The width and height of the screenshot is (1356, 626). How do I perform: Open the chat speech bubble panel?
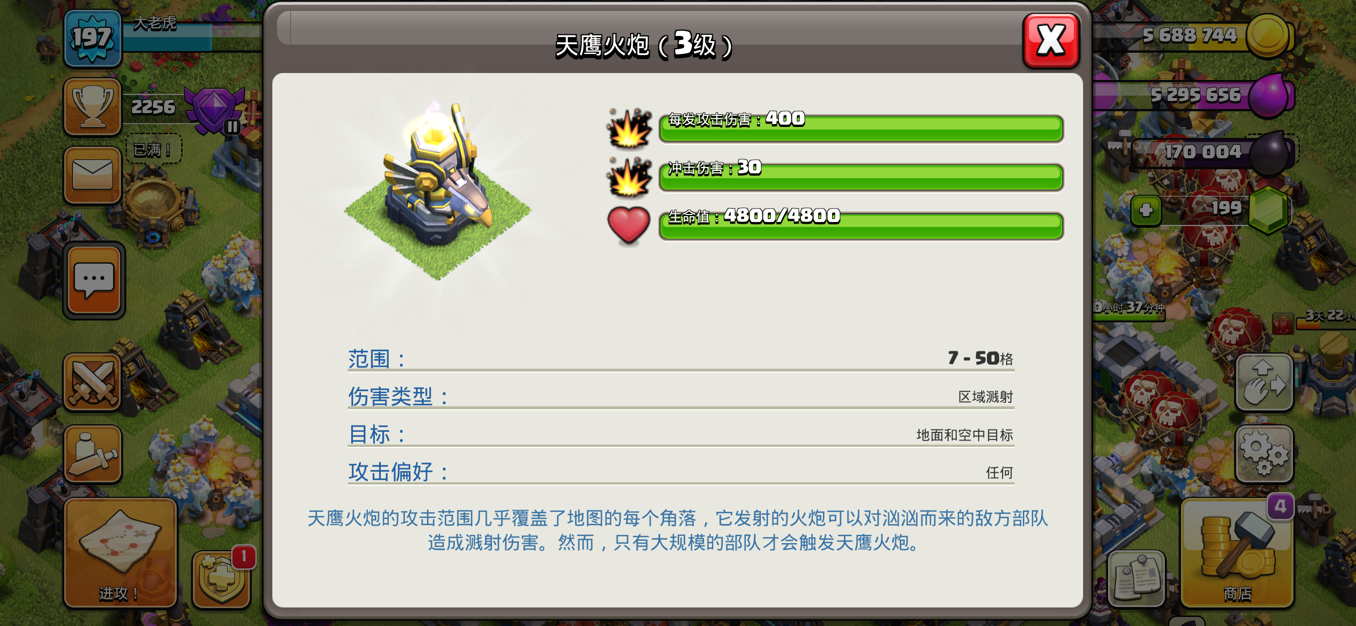pos(94,281)
